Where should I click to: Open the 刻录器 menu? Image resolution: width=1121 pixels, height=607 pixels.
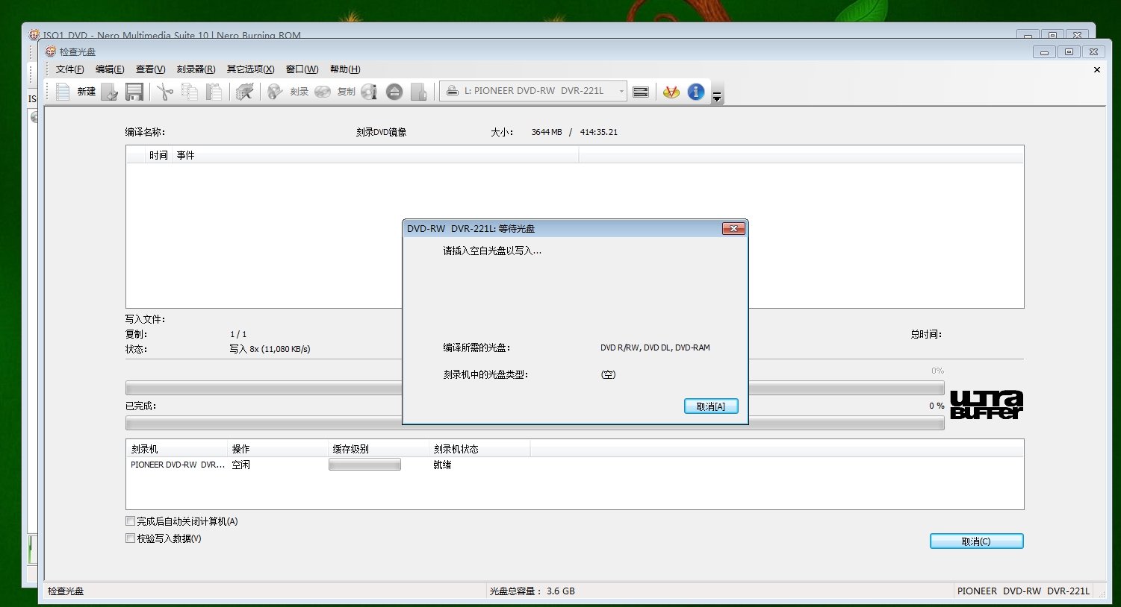196,69
